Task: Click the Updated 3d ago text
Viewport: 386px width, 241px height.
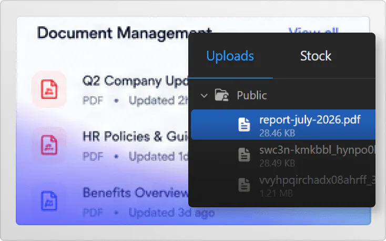Action: (x=171, y=213)
